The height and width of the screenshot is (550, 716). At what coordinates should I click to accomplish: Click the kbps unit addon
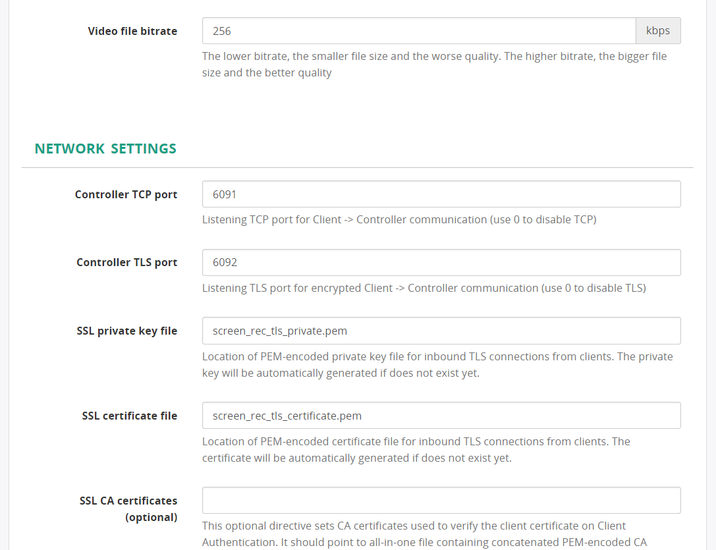(657, 30)
